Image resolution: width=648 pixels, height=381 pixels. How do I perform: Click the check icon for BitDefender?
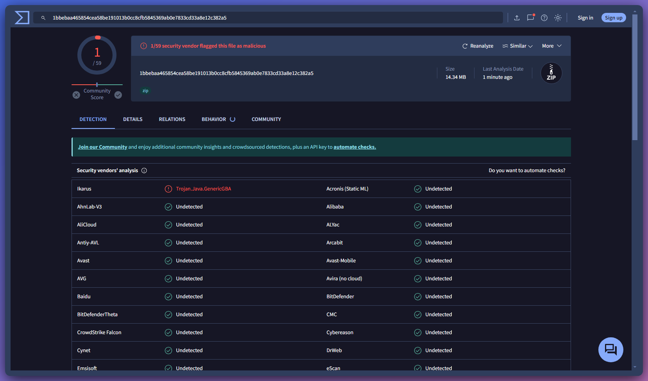click(x=418, y=297)
